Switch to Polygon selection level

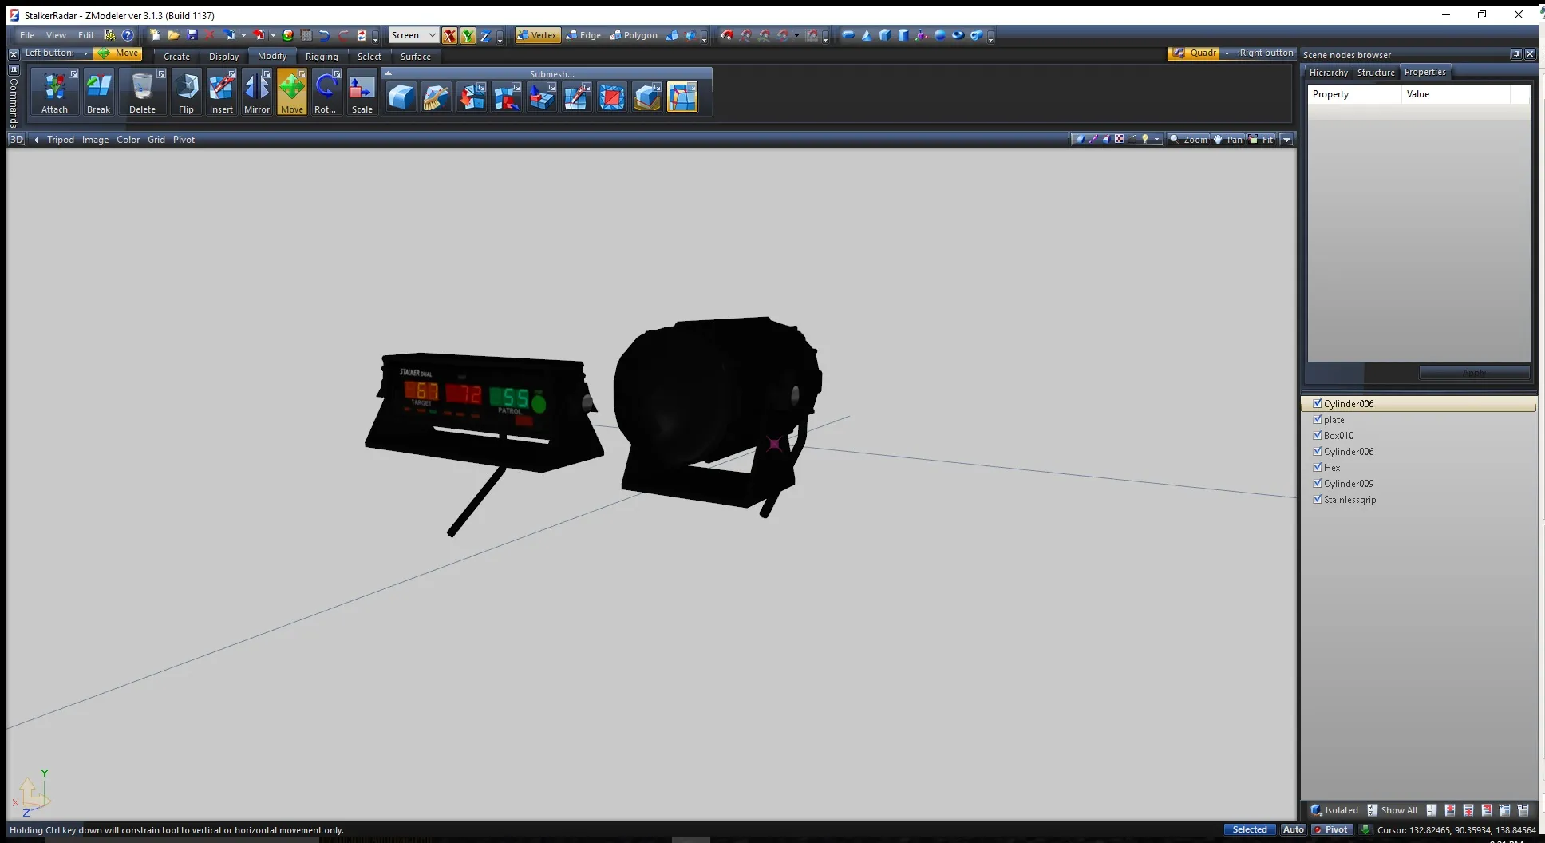coord(634,35)
